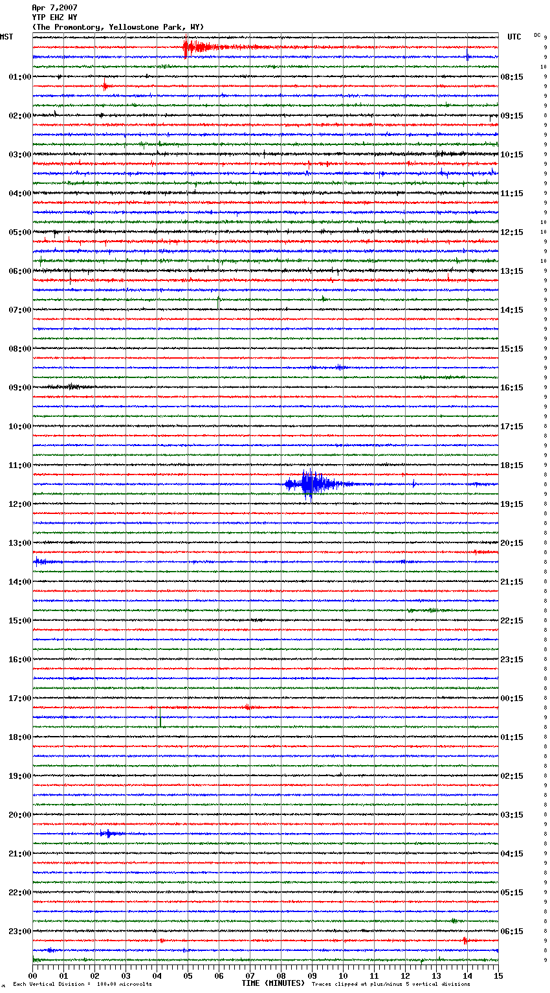
Task: Select the 05:00 MST time label
Action: click(20, 232)
